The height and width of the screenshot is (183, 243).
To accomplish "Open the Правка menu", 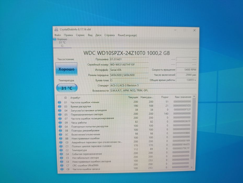I will [x=68, y=35].
